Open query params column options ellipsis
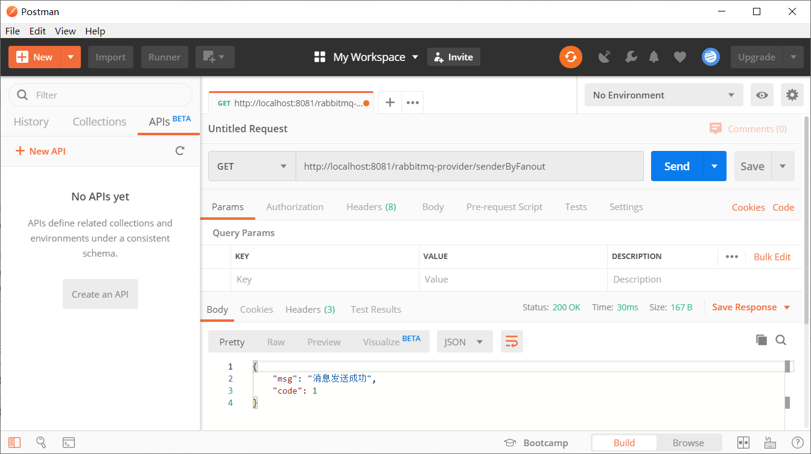Screen dimensions: 811x454 pos(732,257)
